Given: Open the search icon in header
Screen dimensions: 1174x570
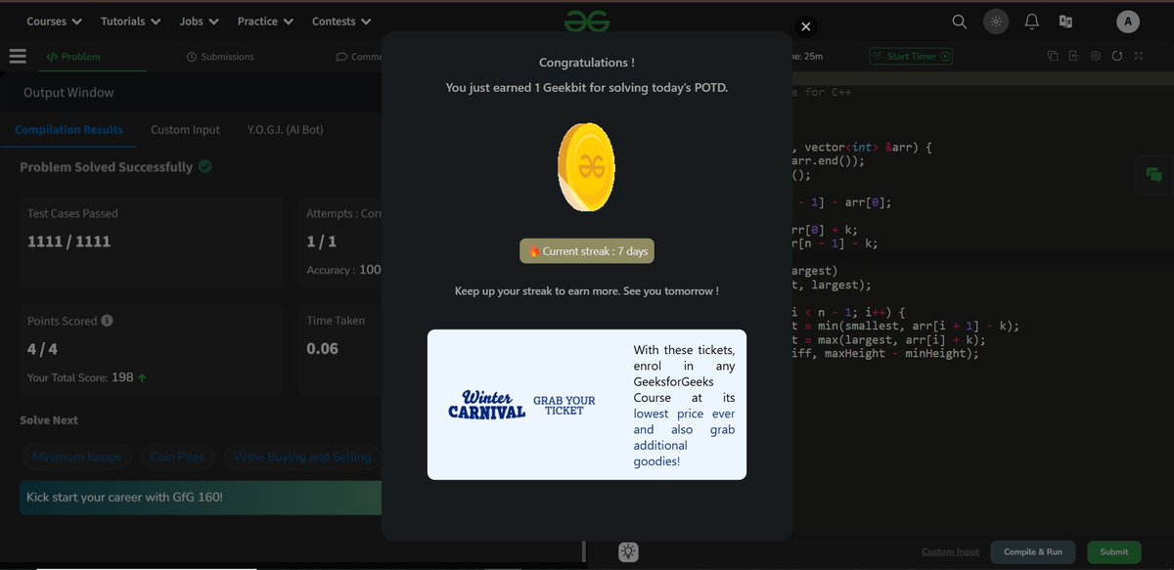Looking at the screenshot, I should point(960,22).
